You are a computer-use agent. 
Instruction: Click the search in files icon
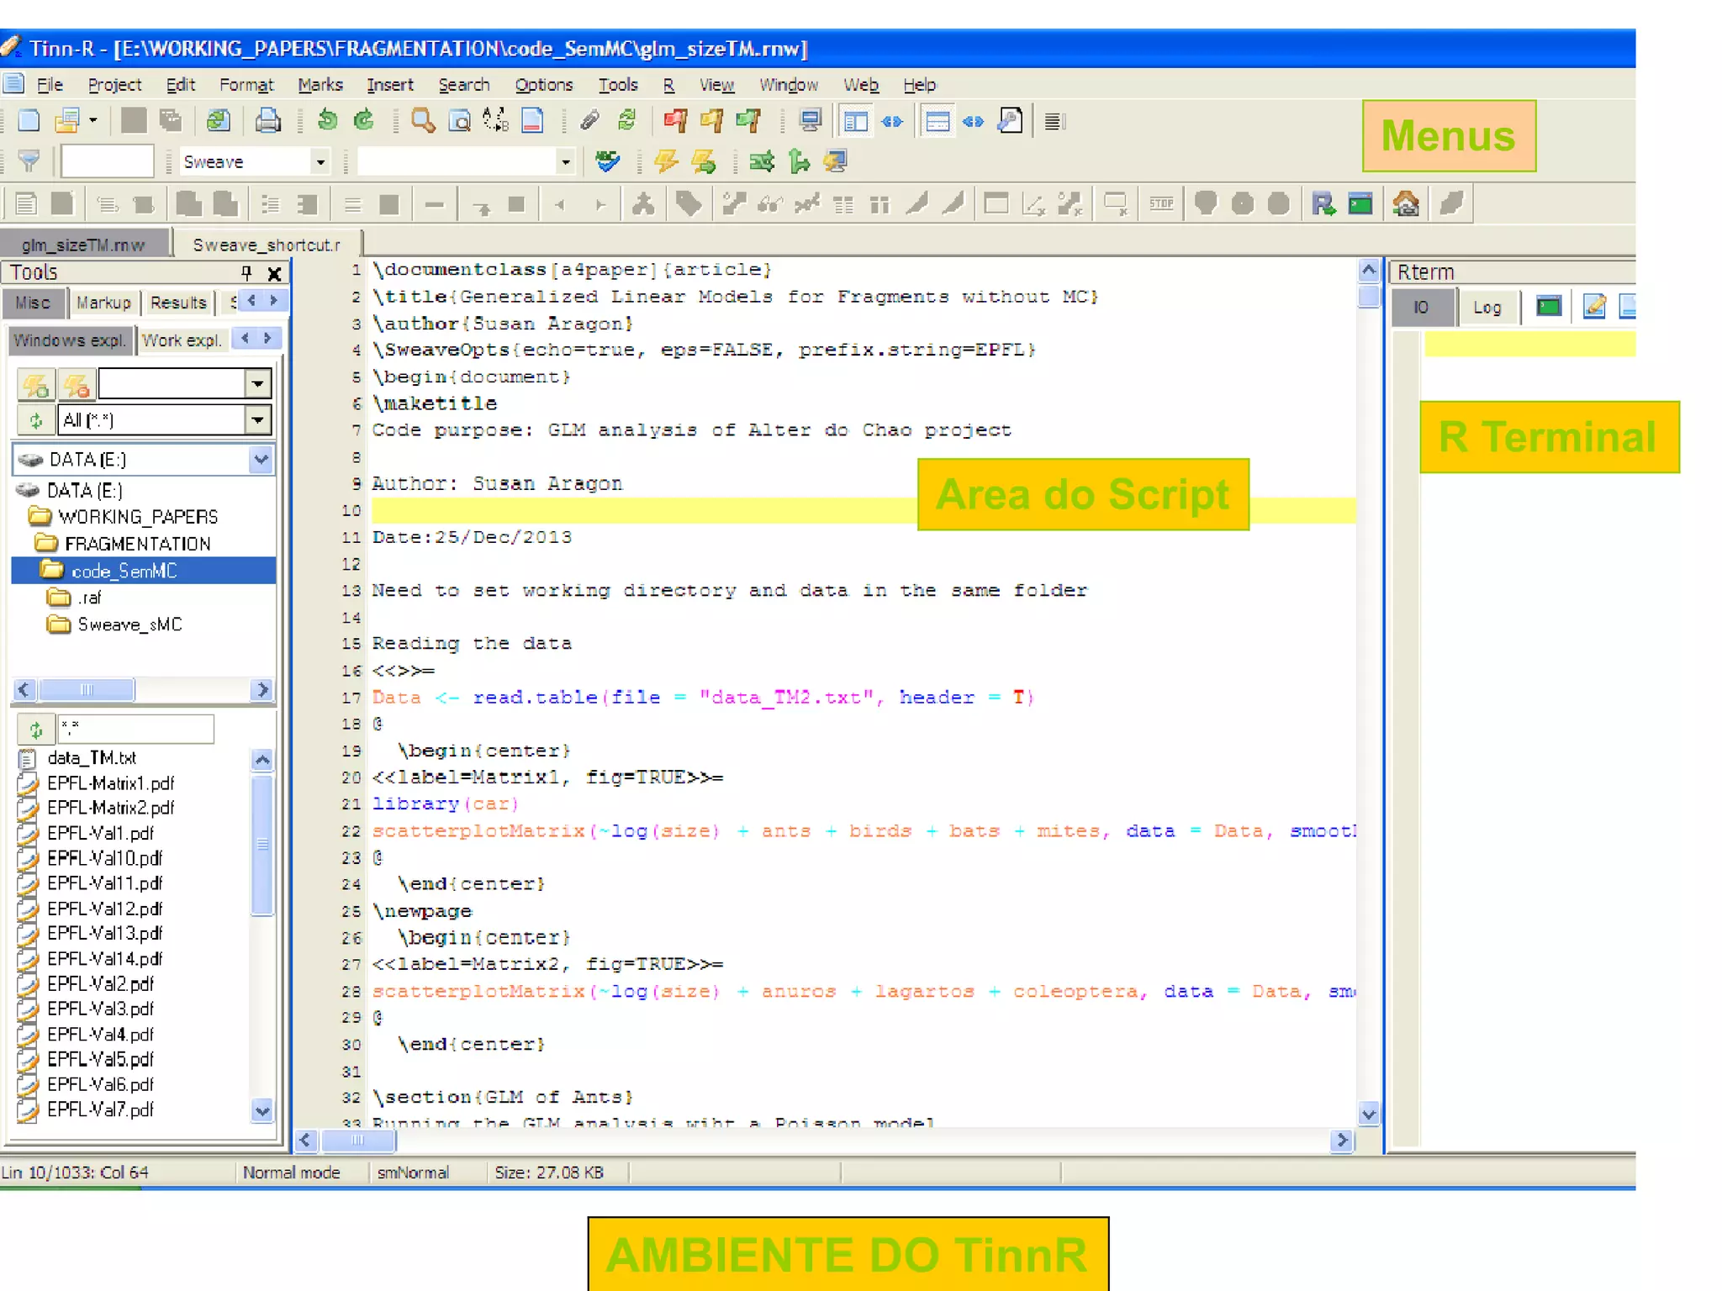point(459,121)
